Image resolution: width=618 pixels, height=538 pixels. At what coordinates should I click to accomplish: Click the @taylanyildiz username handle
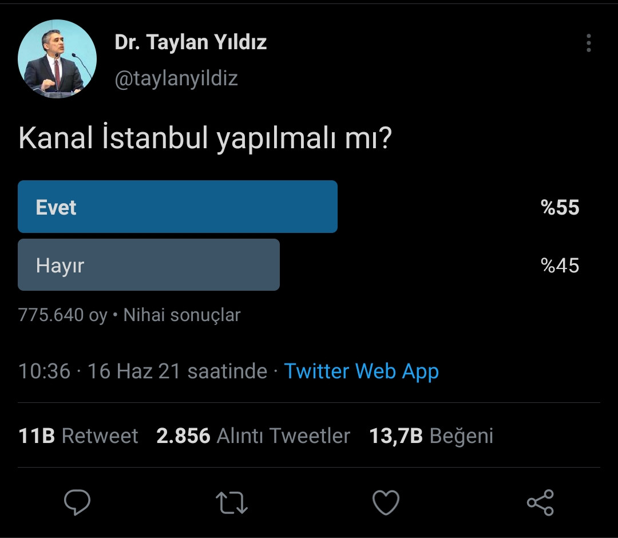click(175, 79)
